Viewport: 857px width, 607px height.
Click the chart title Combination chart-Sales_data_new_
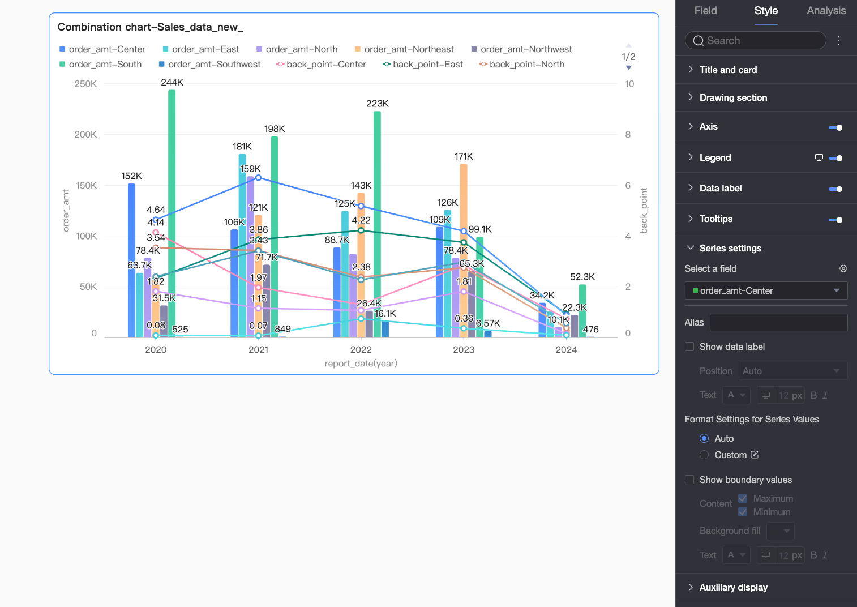point(151,27)
